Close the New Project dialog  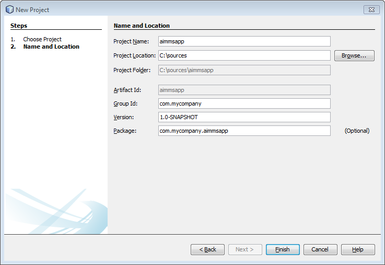[371, 9]
